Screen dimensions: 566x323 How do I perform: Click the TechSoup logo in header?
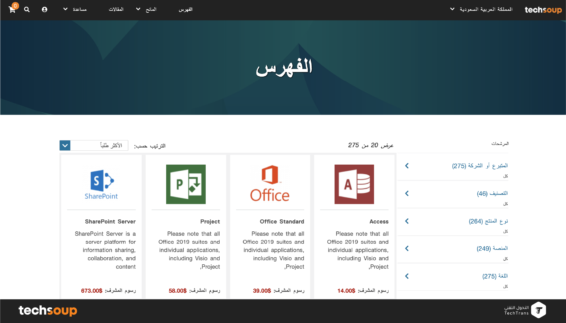click(543, 10)
